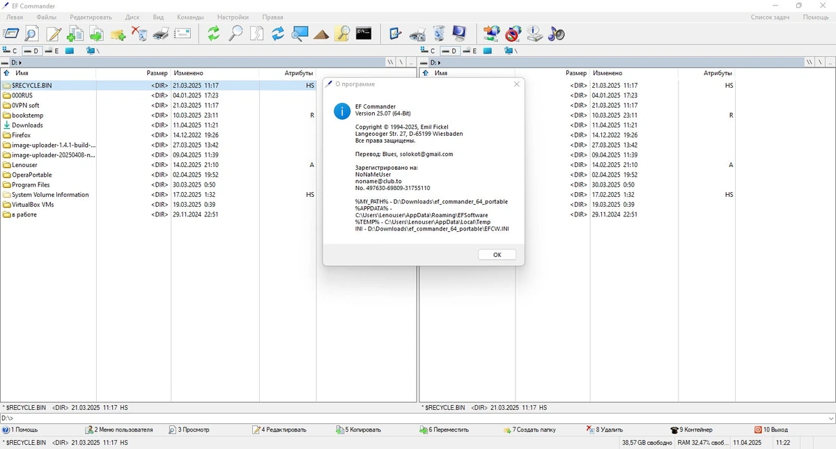
Task: Click the drive info toolbar icon
Action: pos(534,33)
